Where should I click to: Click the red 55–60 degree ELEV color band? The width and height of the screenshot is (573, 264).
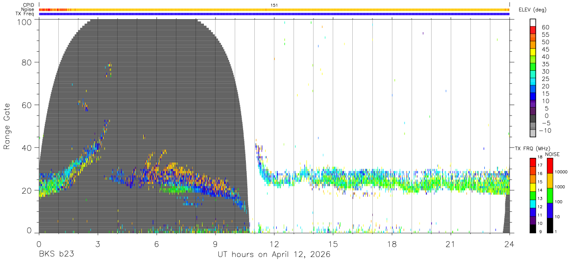pos(532,30)
